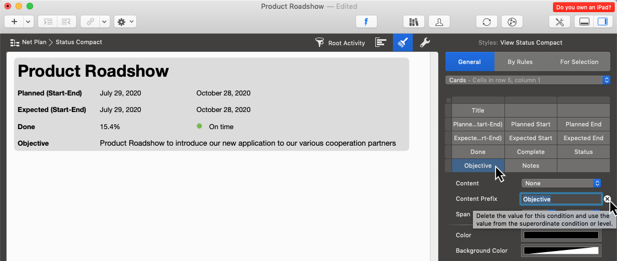The height and width of the screenshot is (261, 617).
Task: Click the outdent toolbar button
Action: point(66,22)
